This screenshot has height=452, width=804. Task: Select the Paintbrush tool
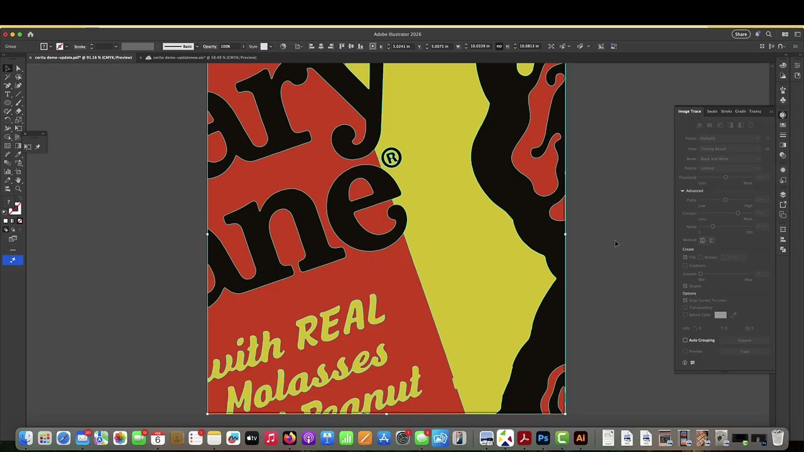pos(18,103)
